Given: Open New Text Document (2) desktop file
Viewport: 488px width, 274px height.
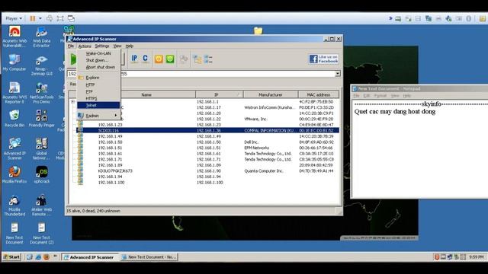Looking at the screenshot, I should click(41, 234).
